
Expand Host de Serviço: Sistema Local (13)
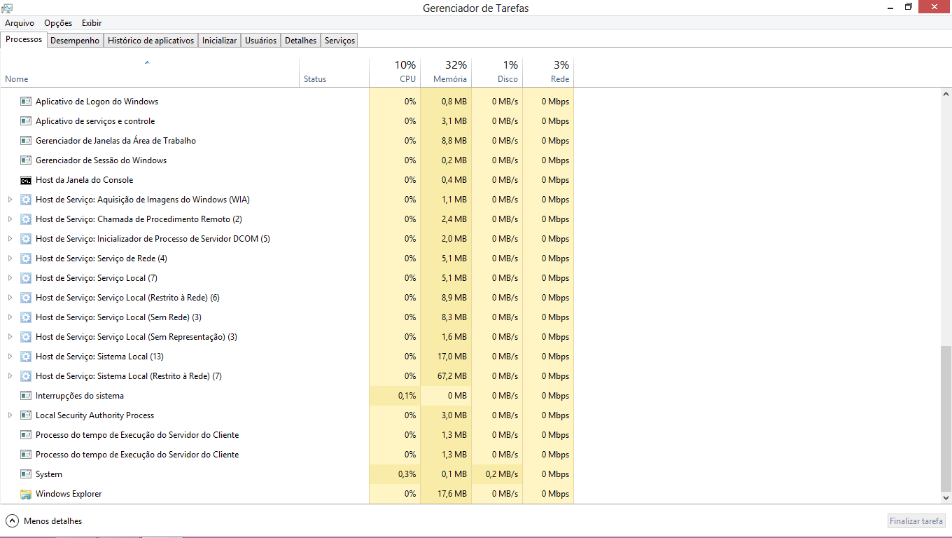tap(10, 357)
